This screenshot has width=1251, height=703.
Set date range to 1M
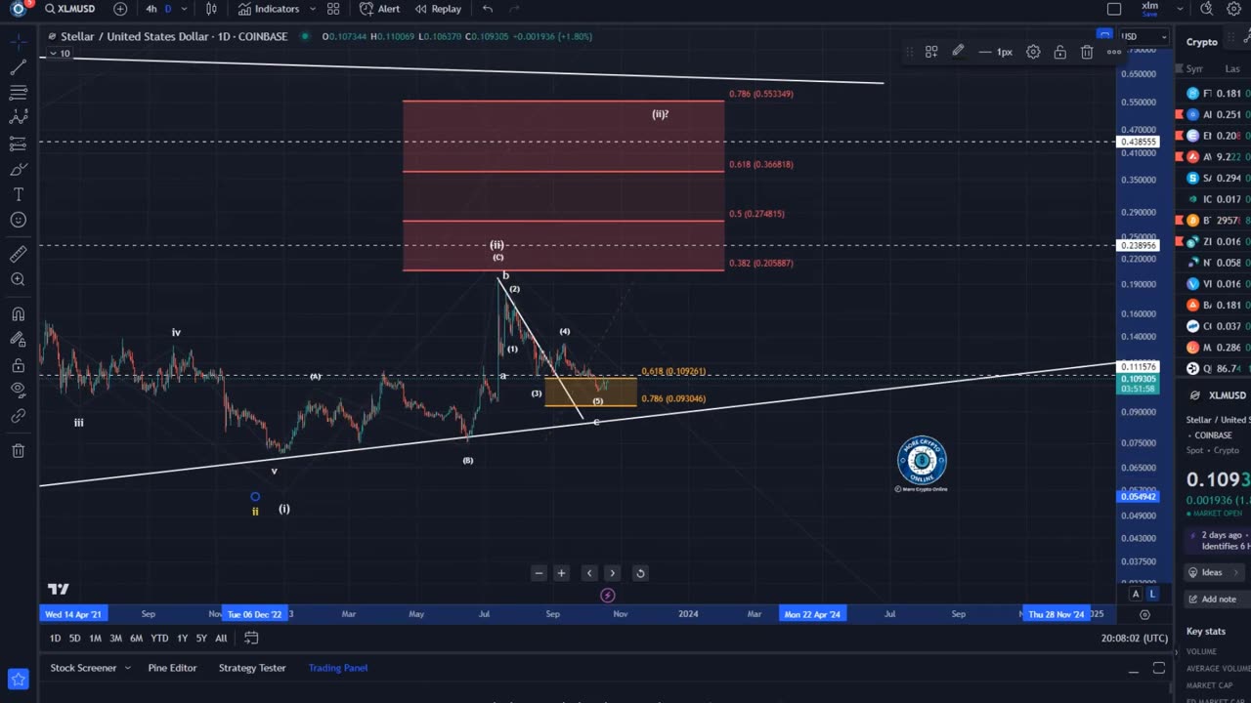[95, 639]
